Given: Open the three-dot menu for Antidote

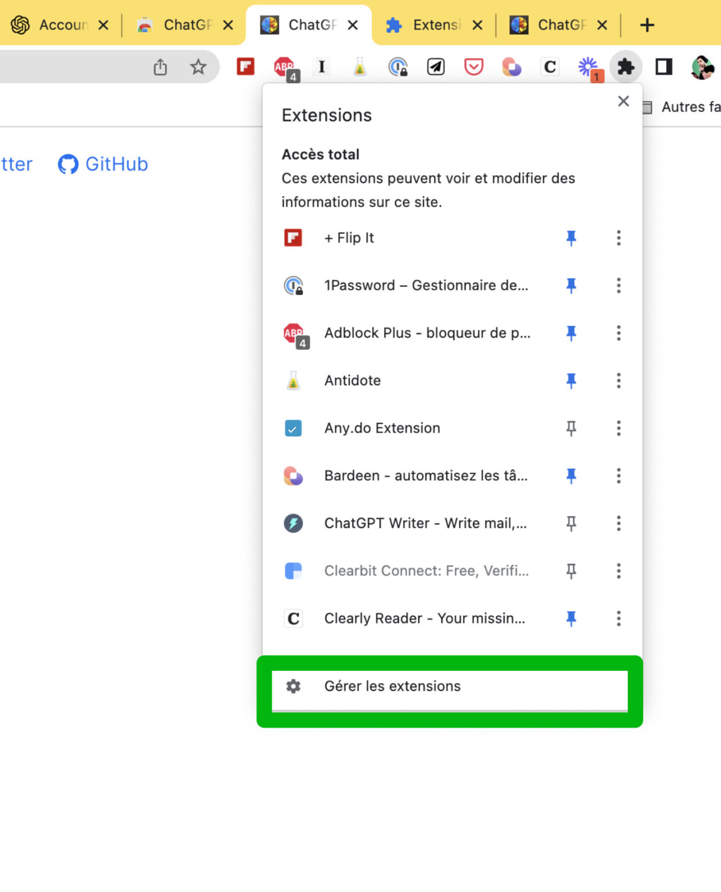Looking at the screenshot, I should pos(618,380).
